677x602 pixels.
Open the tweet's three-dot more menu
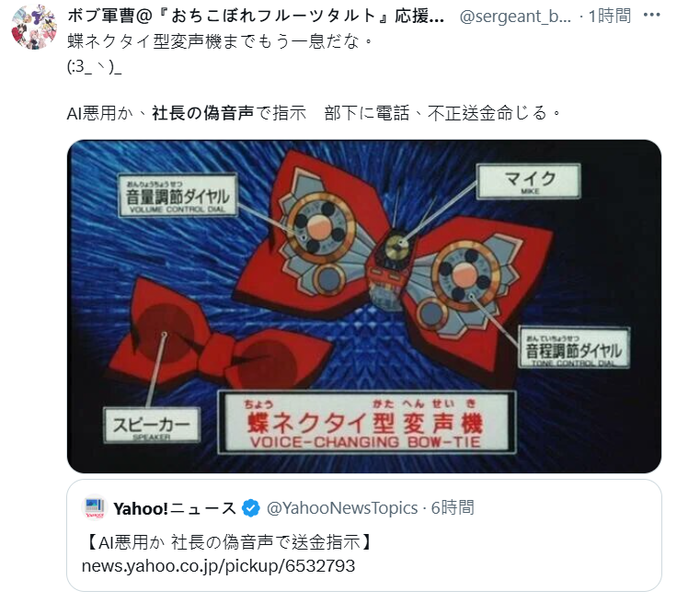point(651,16)
